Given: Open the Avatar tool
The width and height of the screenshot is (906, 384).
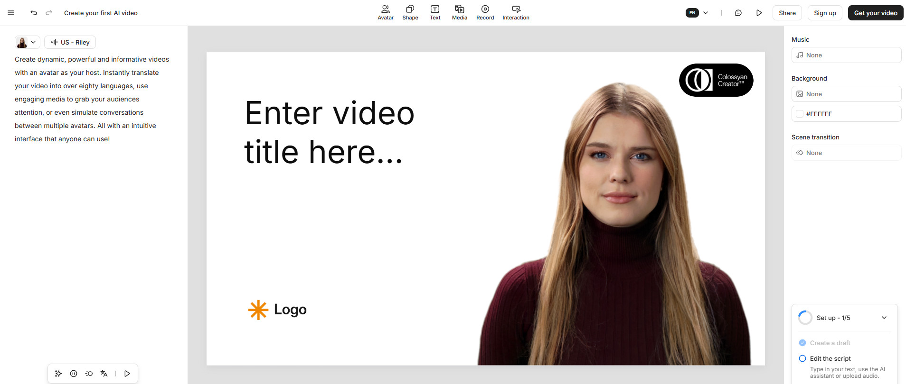Looking at the screenshot, I should 385,12.
